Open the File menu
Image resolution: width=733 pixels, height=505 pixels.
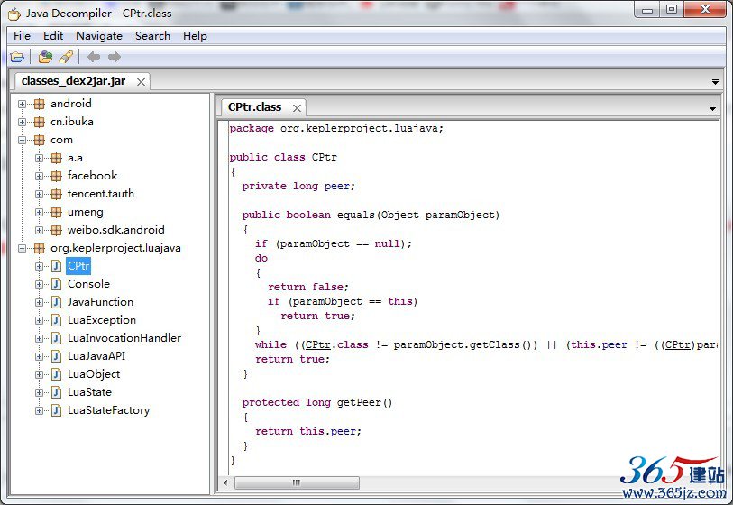pos(22,36)
